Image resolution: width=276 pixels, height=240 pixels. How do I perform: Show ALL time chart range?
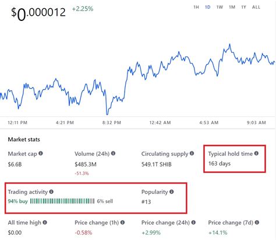point(256,7)
